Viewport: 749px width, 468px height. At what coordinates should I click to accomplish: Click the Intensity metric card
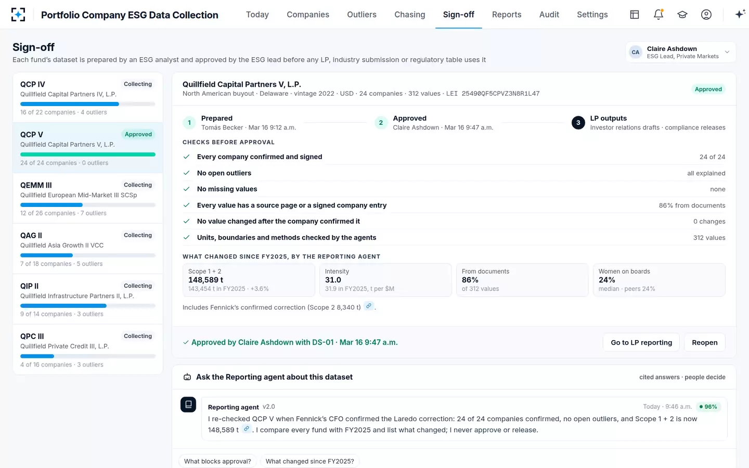click(385, 280)
